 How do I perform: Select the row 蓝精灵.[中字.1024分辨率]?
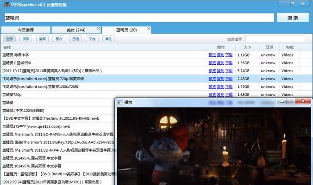click(x=58, y=111)
